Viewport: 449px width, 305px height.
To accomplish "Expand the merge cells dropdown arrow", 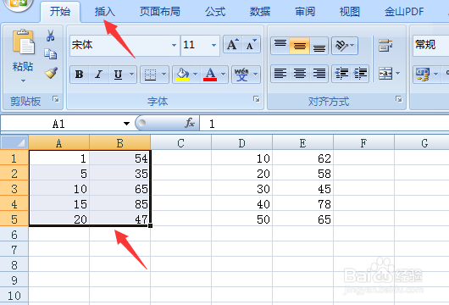I will [x=397, y=74].
